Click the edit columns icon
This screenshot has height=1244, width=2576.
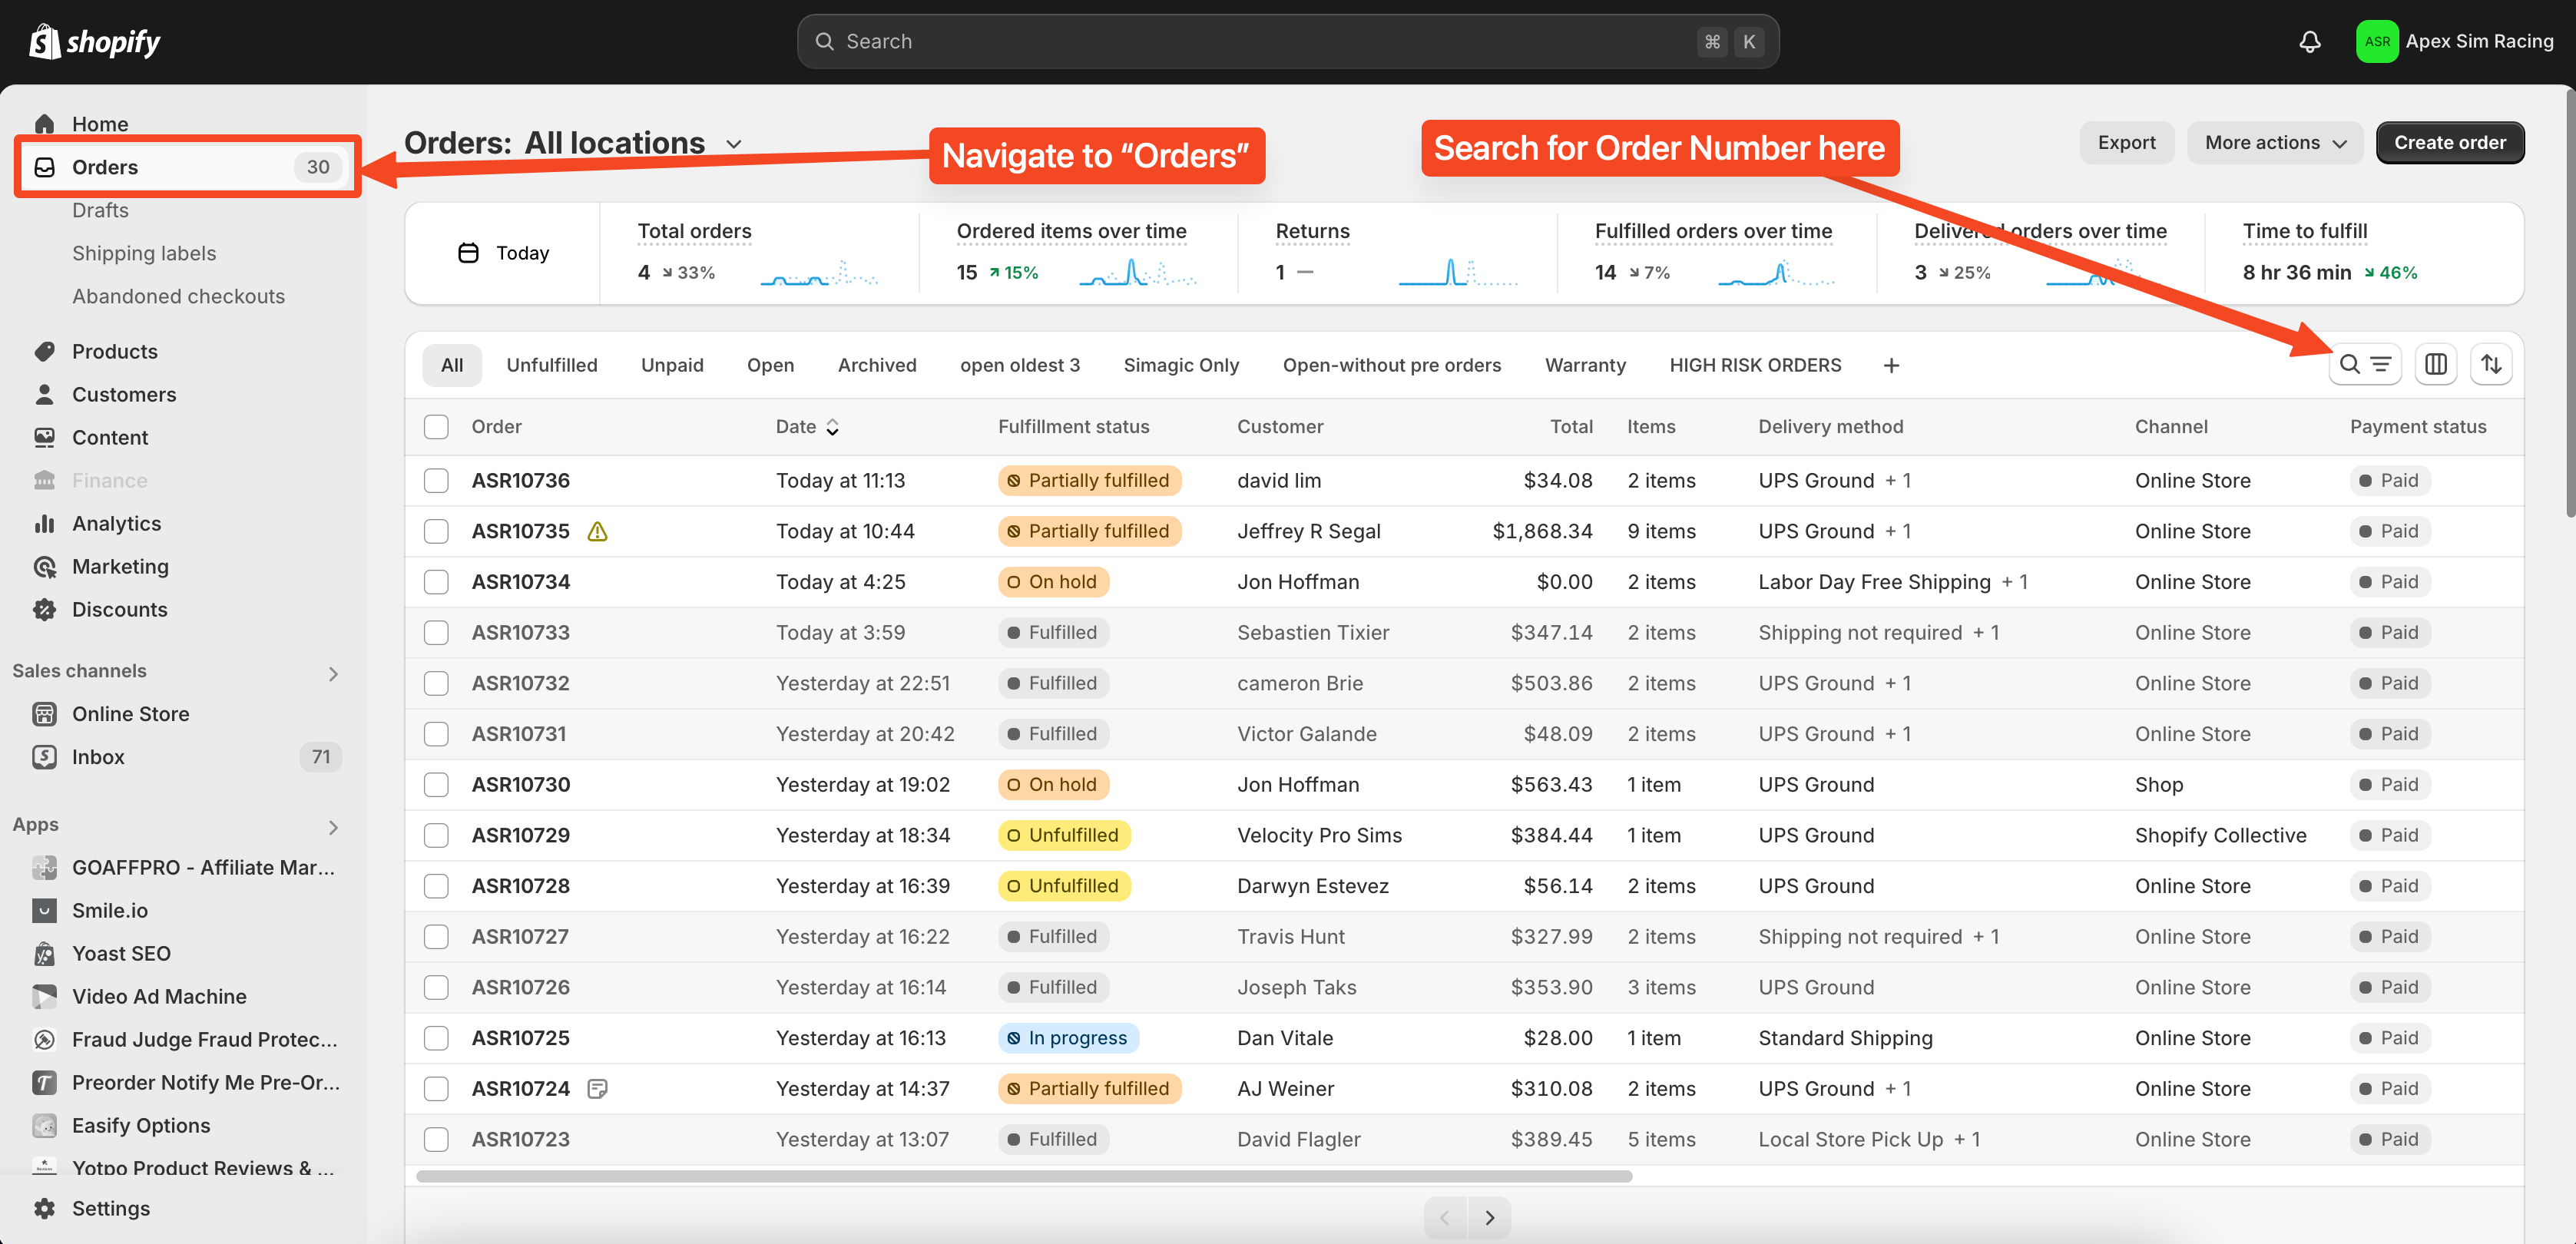click(x=2435, y=364)
